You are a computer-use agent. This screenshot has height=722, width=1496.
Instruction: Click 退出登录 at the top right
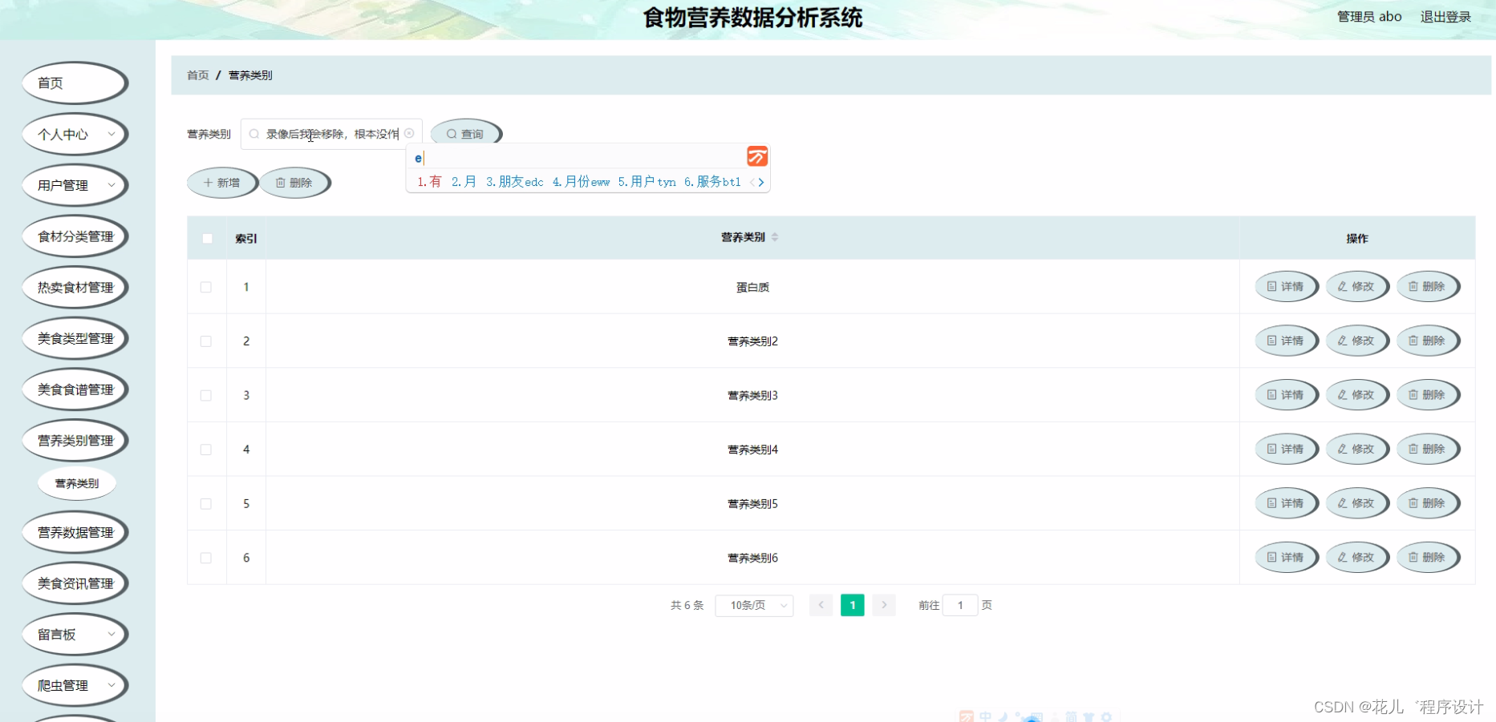(x=1445, y=16)
